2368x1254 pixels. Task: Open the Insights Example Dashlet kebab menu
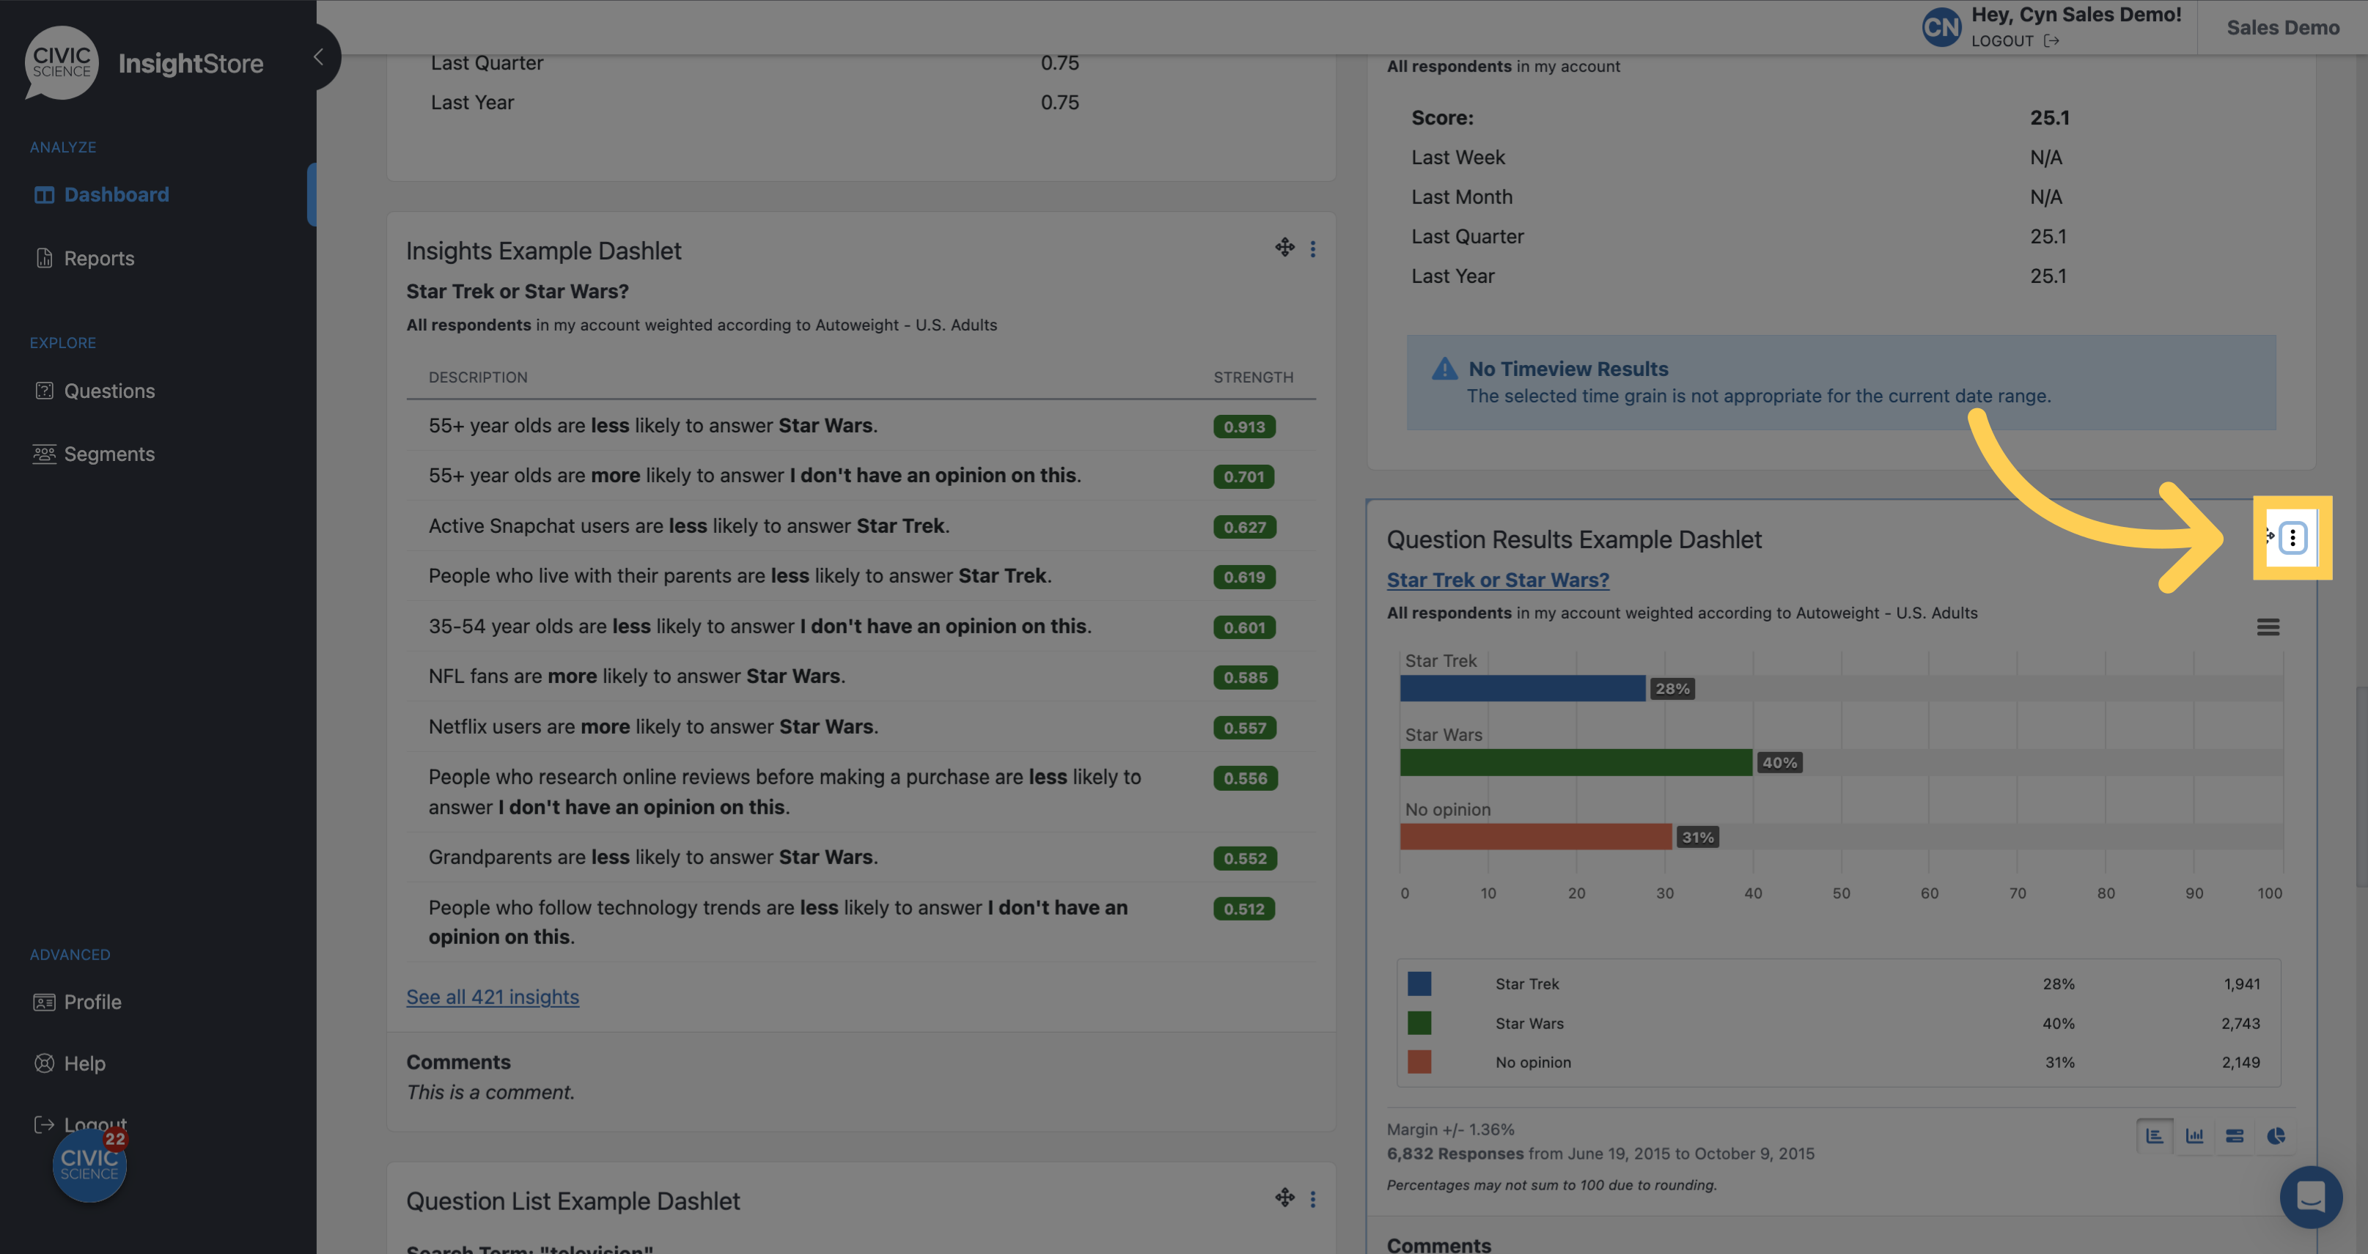[1313, 249]
